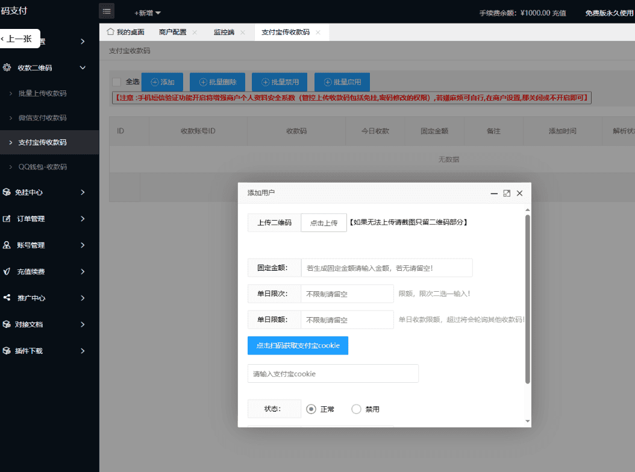Select the 禁用 status radio button
The image size is (635, 472).
point(356,409)
